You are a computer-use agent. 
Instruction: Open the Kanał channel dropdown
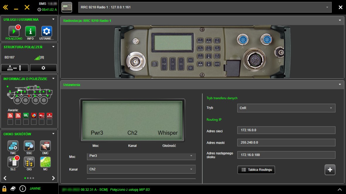tap(141, 169)
